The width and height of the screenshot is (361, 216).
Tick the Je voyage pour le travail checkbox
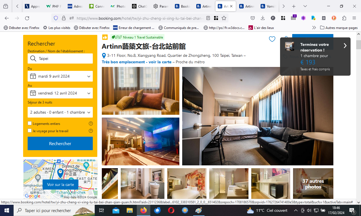pos(30,131)
